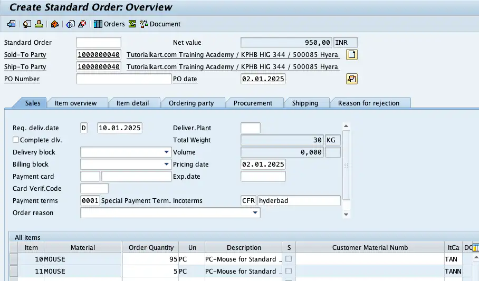Click order quantity 95 cell
The image size is (479, 281).
tap(150, 259)
